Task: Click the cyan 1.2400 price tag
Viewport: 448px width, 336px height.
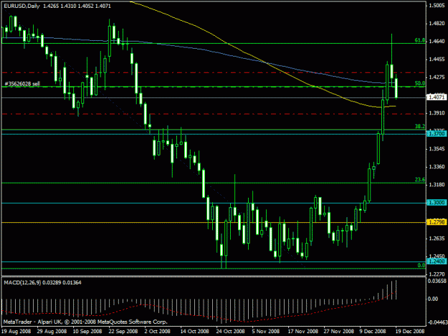Action: [x=437, y=261]
